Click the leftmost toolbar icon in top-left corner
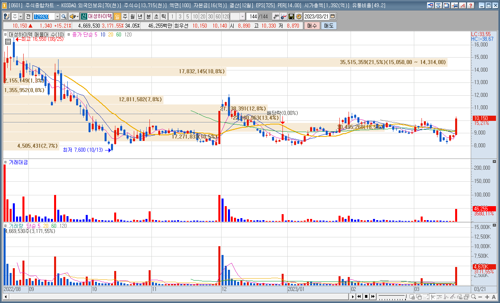The height and width of the screenshot is (303, 500). (x=7, y=16)
